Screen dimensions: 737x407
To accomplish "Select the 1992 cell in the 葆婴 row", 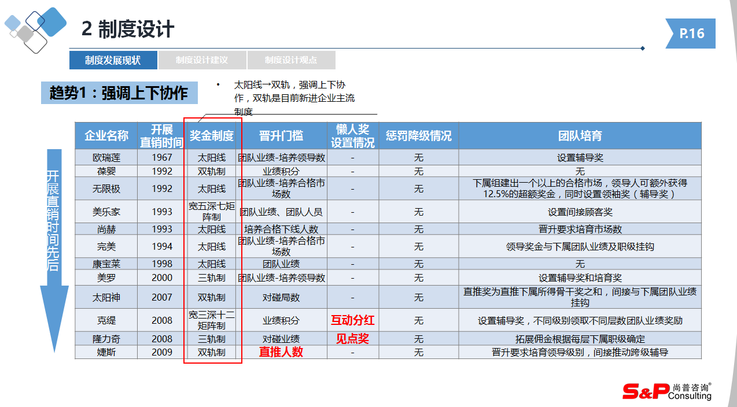I will click(162, 171).
